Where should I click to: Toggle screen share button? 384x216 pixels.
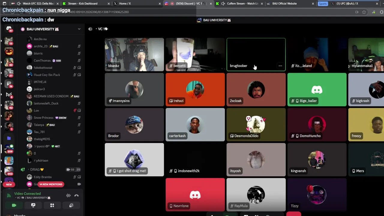pyautogui.click(x=33, y=205)
